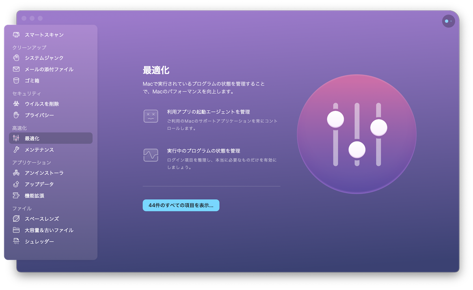Click the Privacy hand icon
The height and width of the screenshot is (290, 473).
(16, 115)
